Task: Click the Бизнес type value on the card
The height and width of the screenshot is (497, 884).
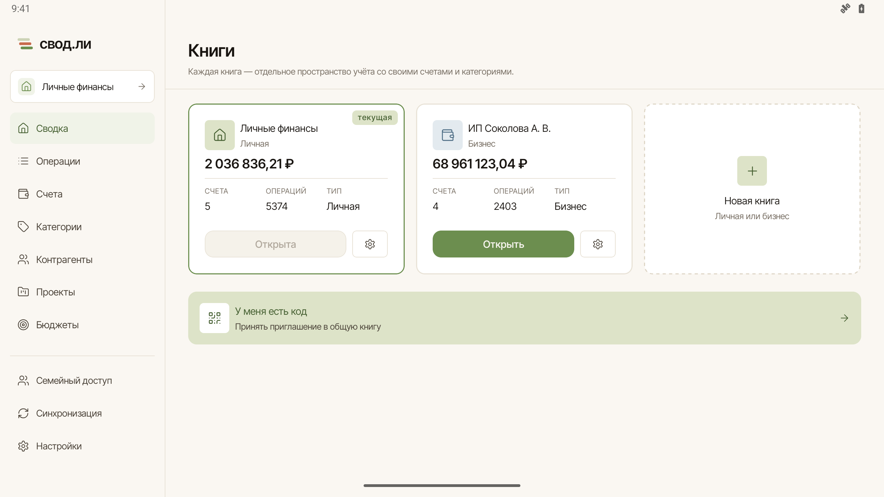Action: (x=570, y=206)
